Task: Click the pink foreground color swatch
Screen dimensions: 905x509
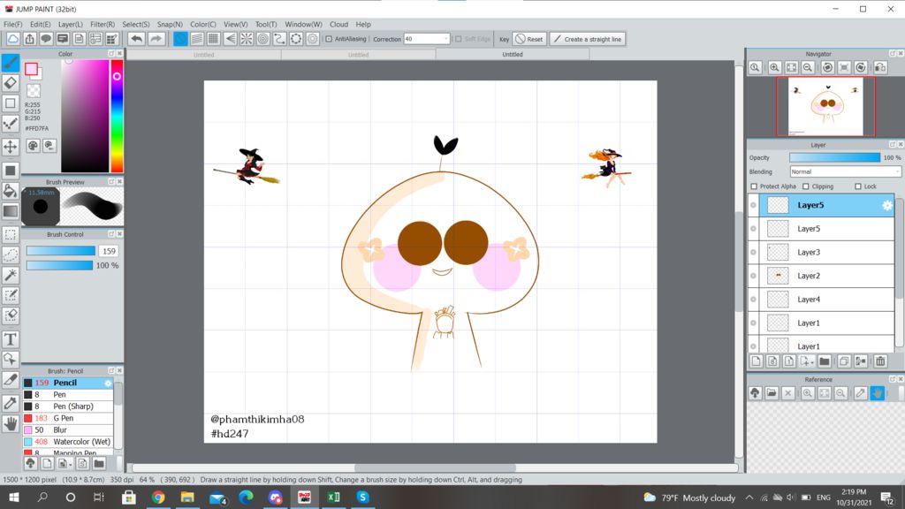Action: click(x=31, y=69)
